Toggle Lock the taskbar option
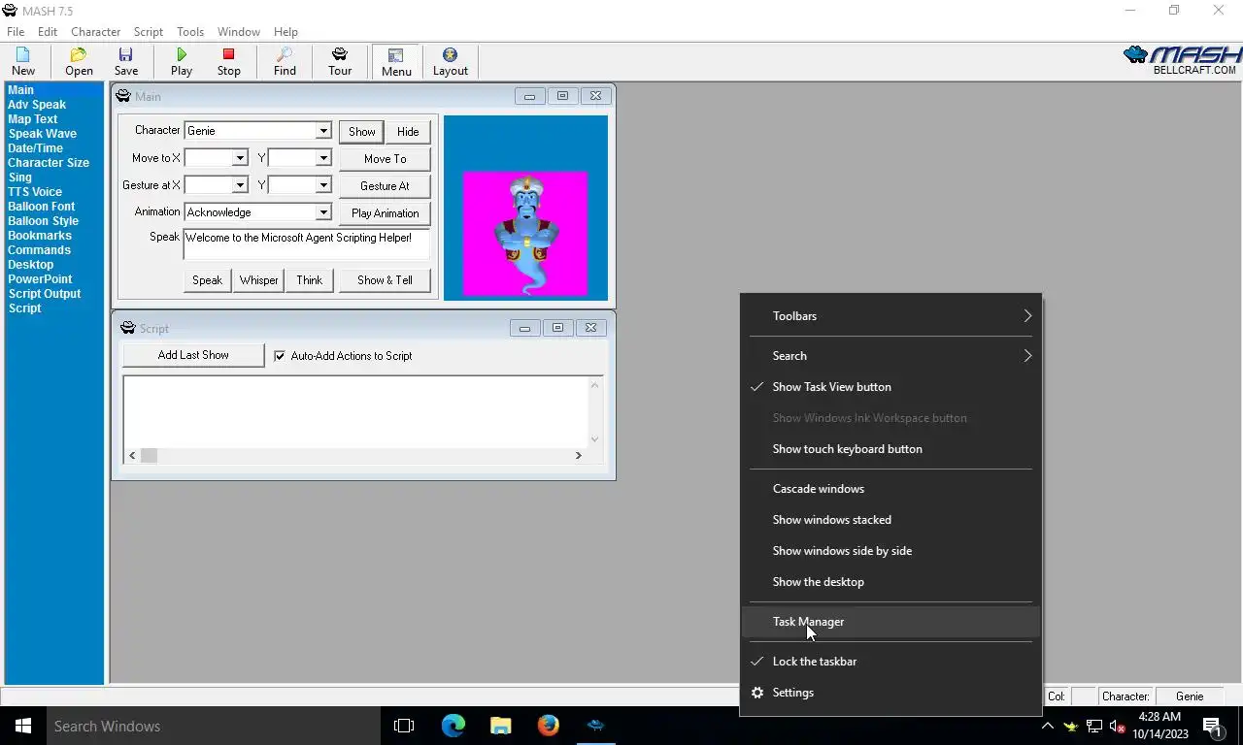This screenshot has width=1243, height=745. (x=890, y=662)
